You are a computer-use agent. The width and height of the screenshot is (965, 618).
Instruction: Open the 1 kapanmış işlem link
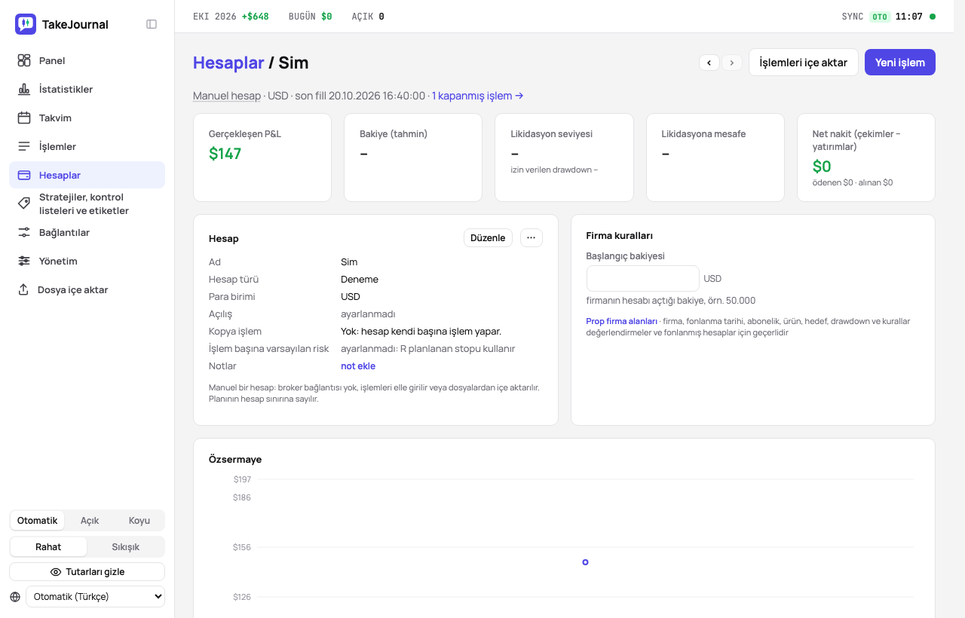pyautogui.click(x=478, y=96)
